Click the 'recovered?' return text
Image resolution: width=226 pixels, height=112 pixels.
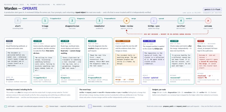point(176,78)
